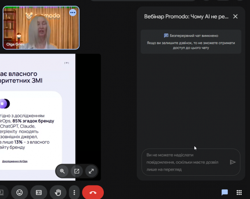Click the Olga Gnes name label
250x199 pixels.
pyautogui.click(x=15, y=44)
